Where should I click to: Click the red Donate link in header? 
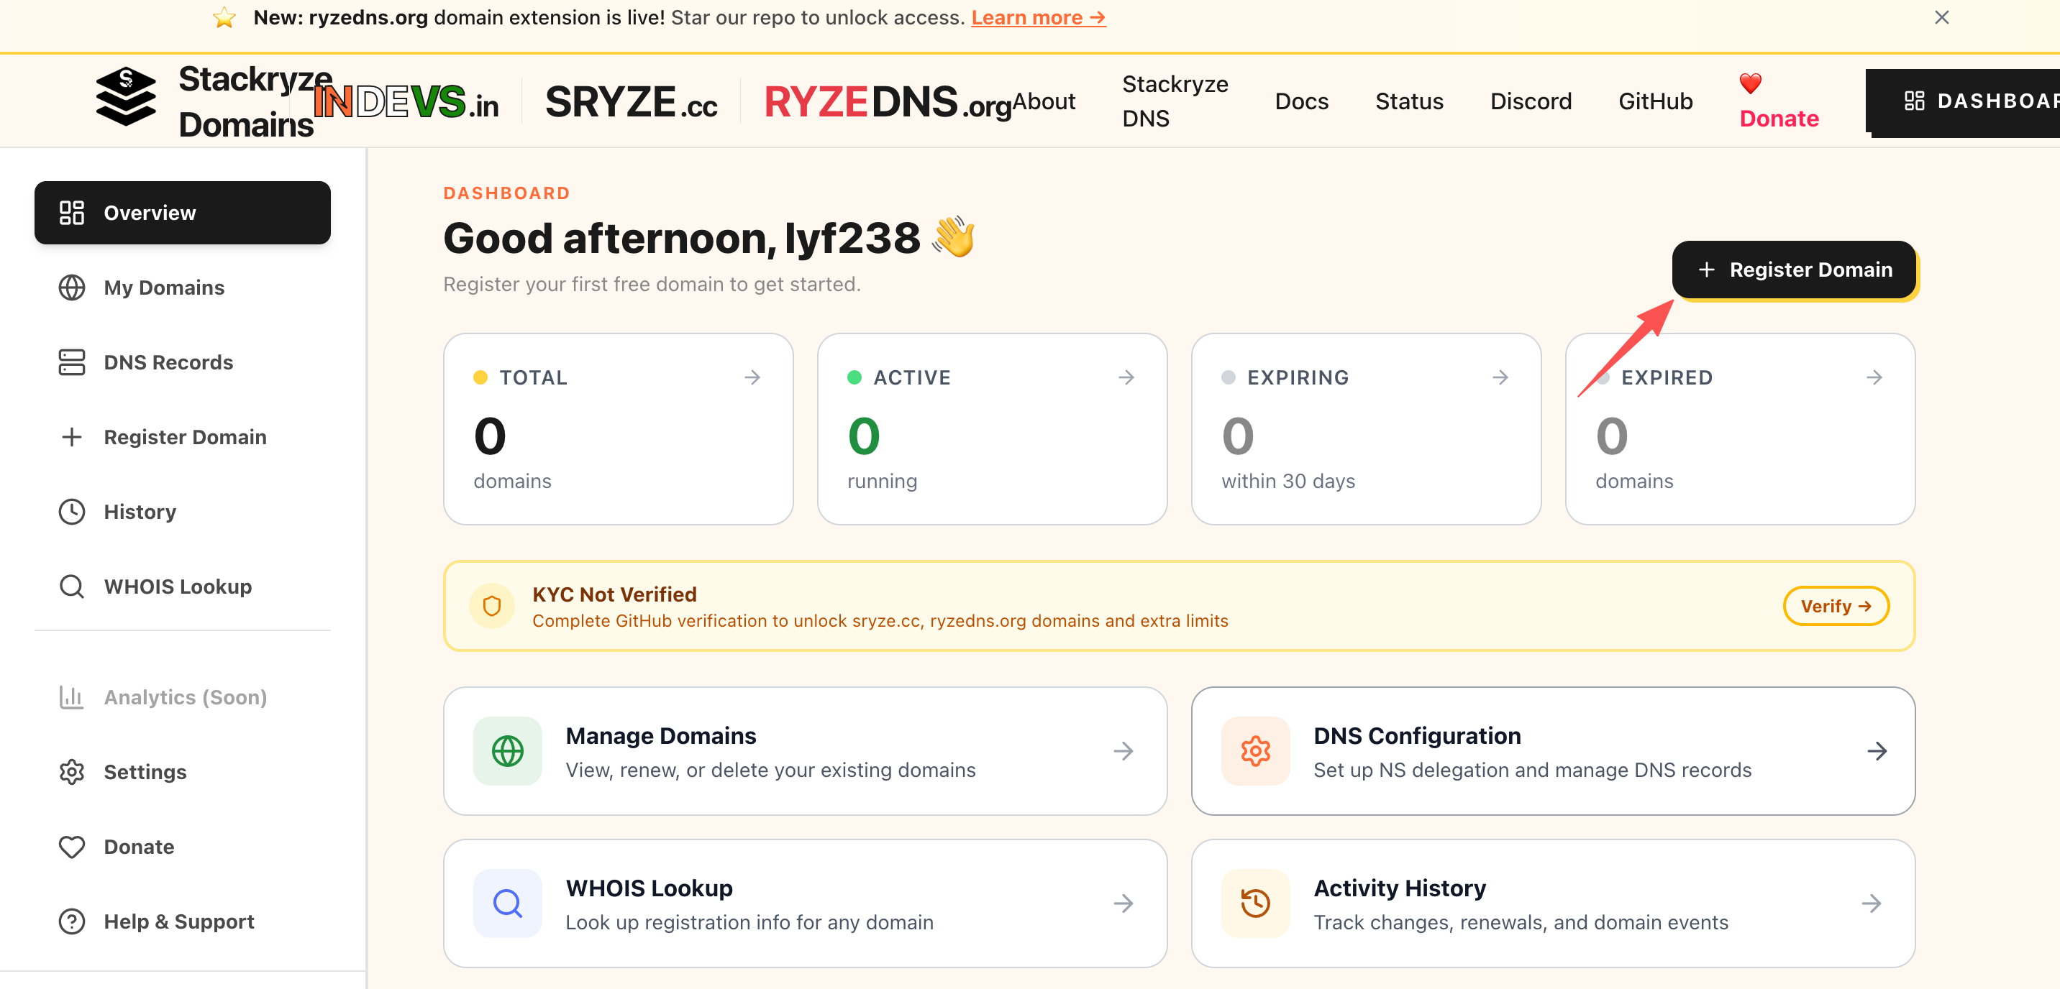[x=1779, y=118]
